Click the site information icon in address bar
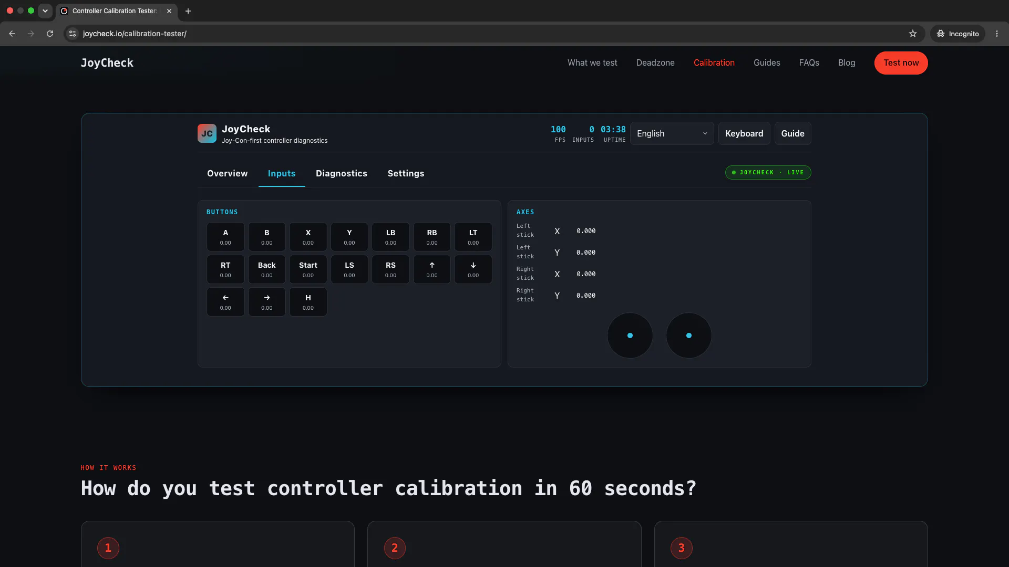The height and width of the screenshot is (567, 1009). [x=73, y=34]
